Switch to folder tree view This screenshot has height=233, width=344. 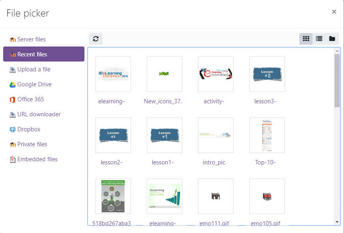tap(332, 39)
